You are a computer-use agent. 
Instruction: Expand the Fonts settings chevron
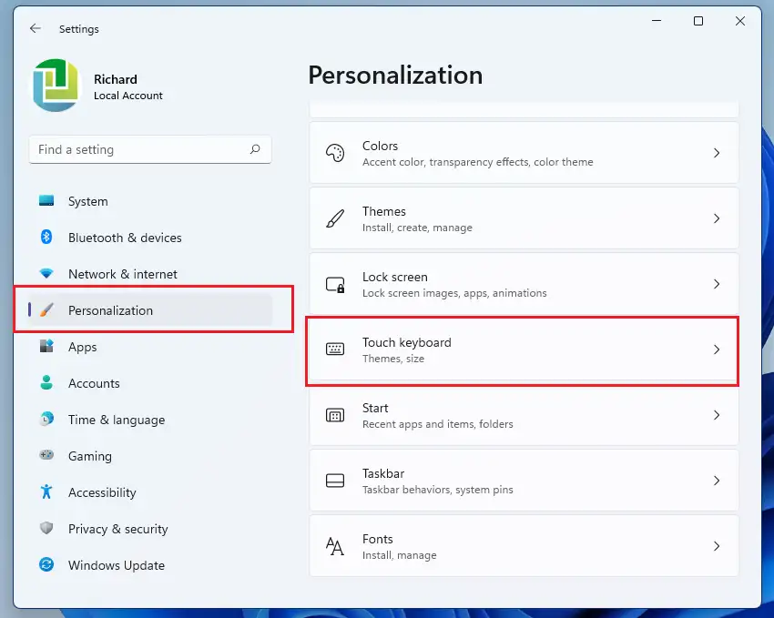tap(717, 546)
